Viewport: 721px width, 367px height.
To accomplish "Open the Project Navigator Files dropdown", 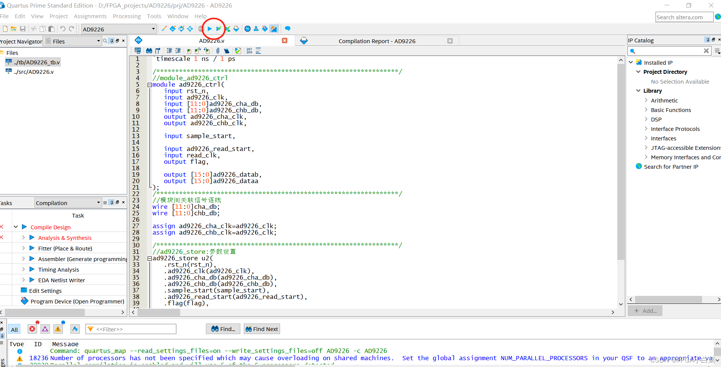I will 98,41.
